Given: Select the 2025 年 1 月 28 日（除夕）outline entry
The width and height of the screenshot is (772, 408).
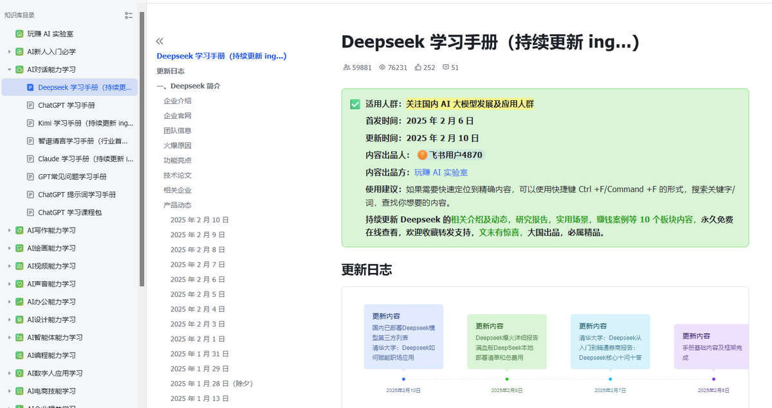Looking at the screenshot, I should point(212,384).
